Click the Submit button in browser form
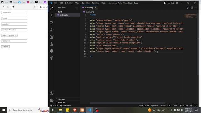This screenshot has width=201, height=113. pos(5,47)
